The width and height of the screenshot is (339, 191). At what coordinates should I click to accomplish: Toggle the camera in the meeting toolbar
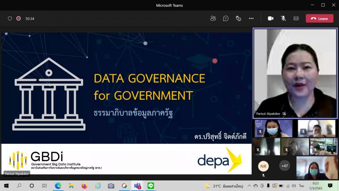(271, 18)
